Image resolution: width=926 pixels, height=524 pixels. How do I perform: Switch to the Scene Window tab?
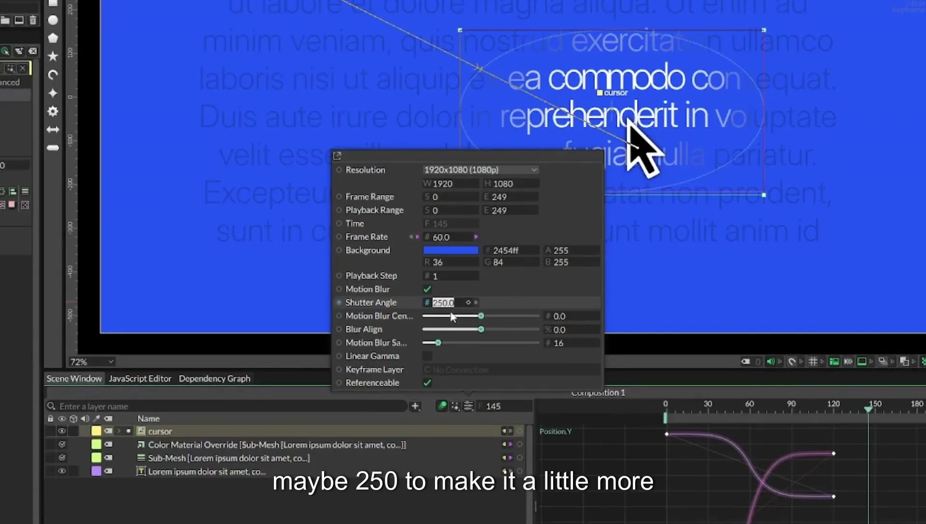click(74, 379)
